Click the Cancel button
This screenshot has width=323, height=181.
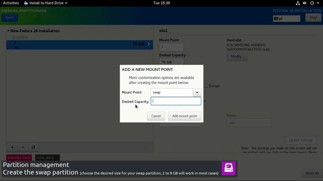tap(156, 116)
